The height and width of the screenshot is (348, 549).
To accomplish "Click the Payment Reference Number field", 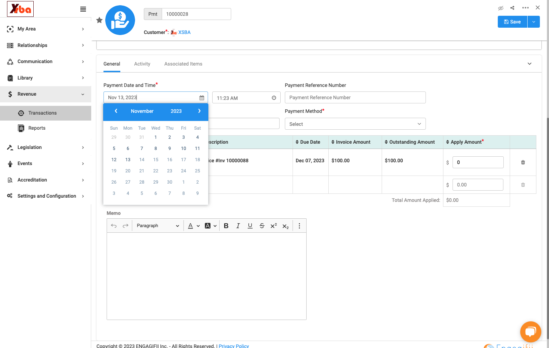I will tap(355, 97).
